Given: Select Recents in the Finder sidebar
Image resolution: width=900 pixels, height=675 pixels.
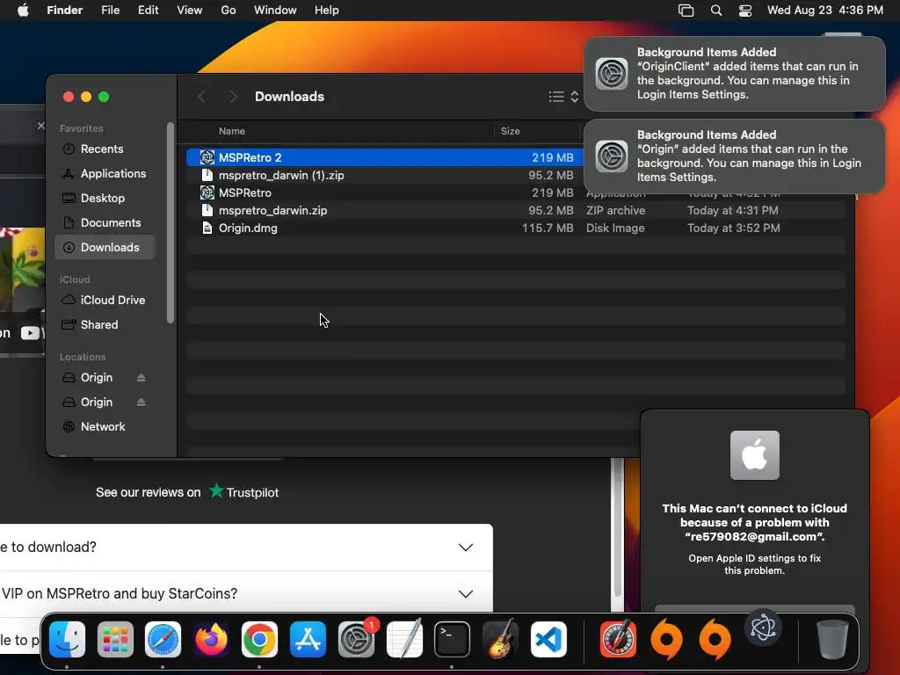Looking at the screenshot, I should 105,149.
